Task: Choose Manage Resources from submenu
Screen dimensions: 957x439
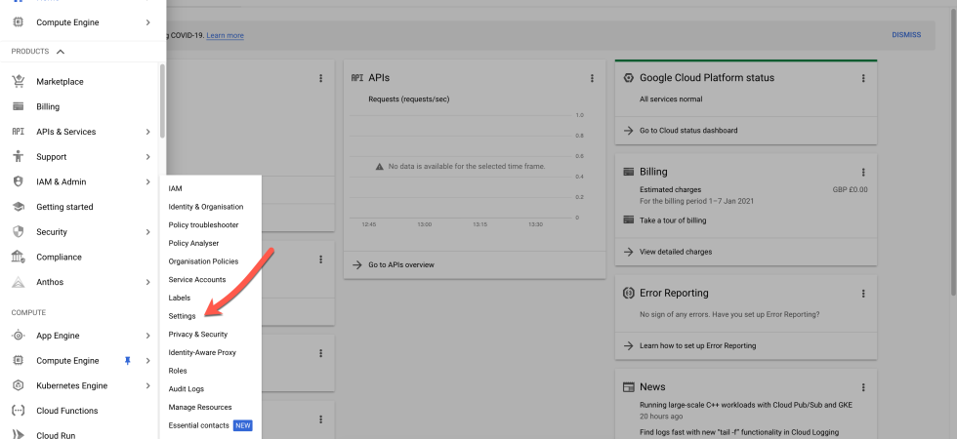Action: click(x=200, y=407)
